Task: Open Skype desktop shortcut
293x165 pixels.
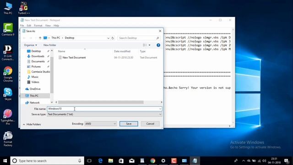Action: tap(8, 94)
